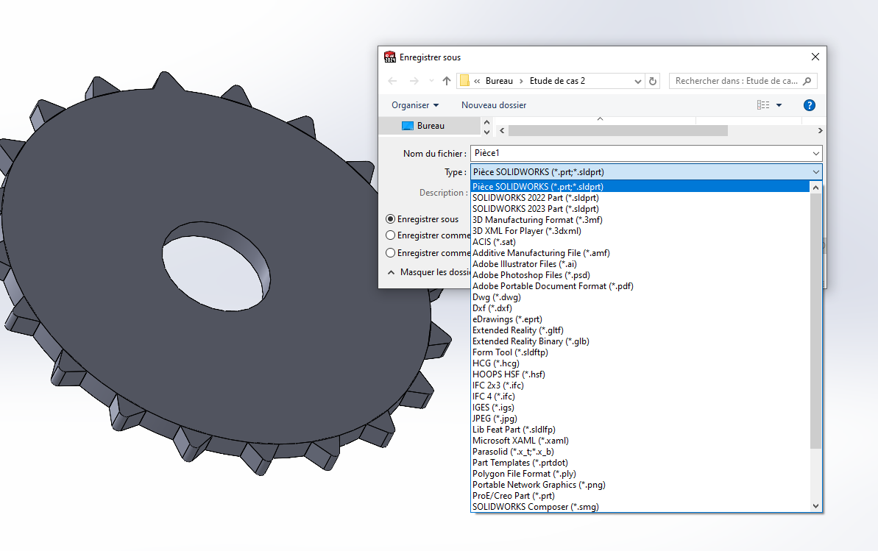Open the Organiser menu
This screenshot has height=551, width=878.
(415, 105)
